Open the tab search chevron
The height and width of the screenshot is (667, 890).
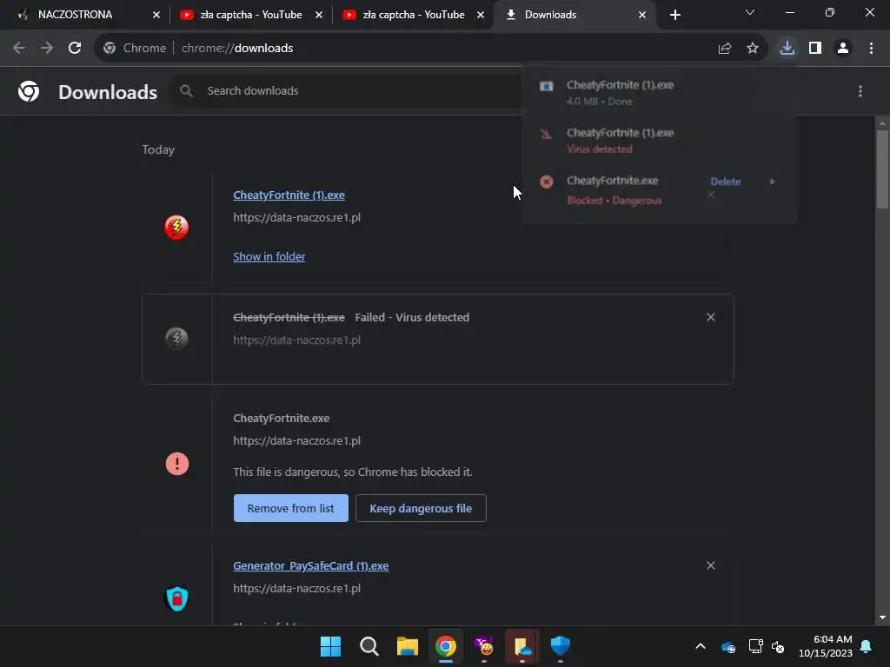click(750, 12)
